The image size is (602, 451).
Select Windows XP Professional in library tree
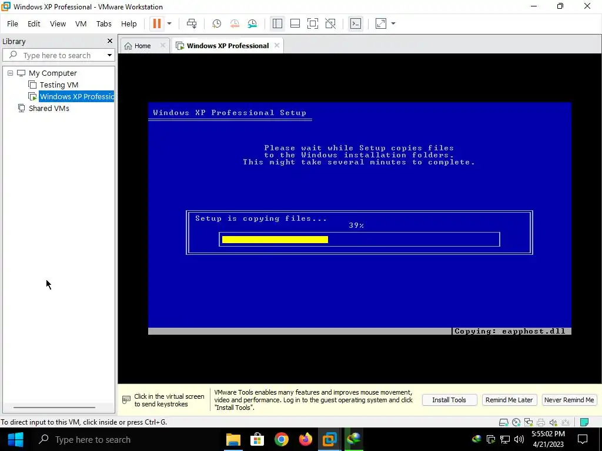[x=76, y=96]
